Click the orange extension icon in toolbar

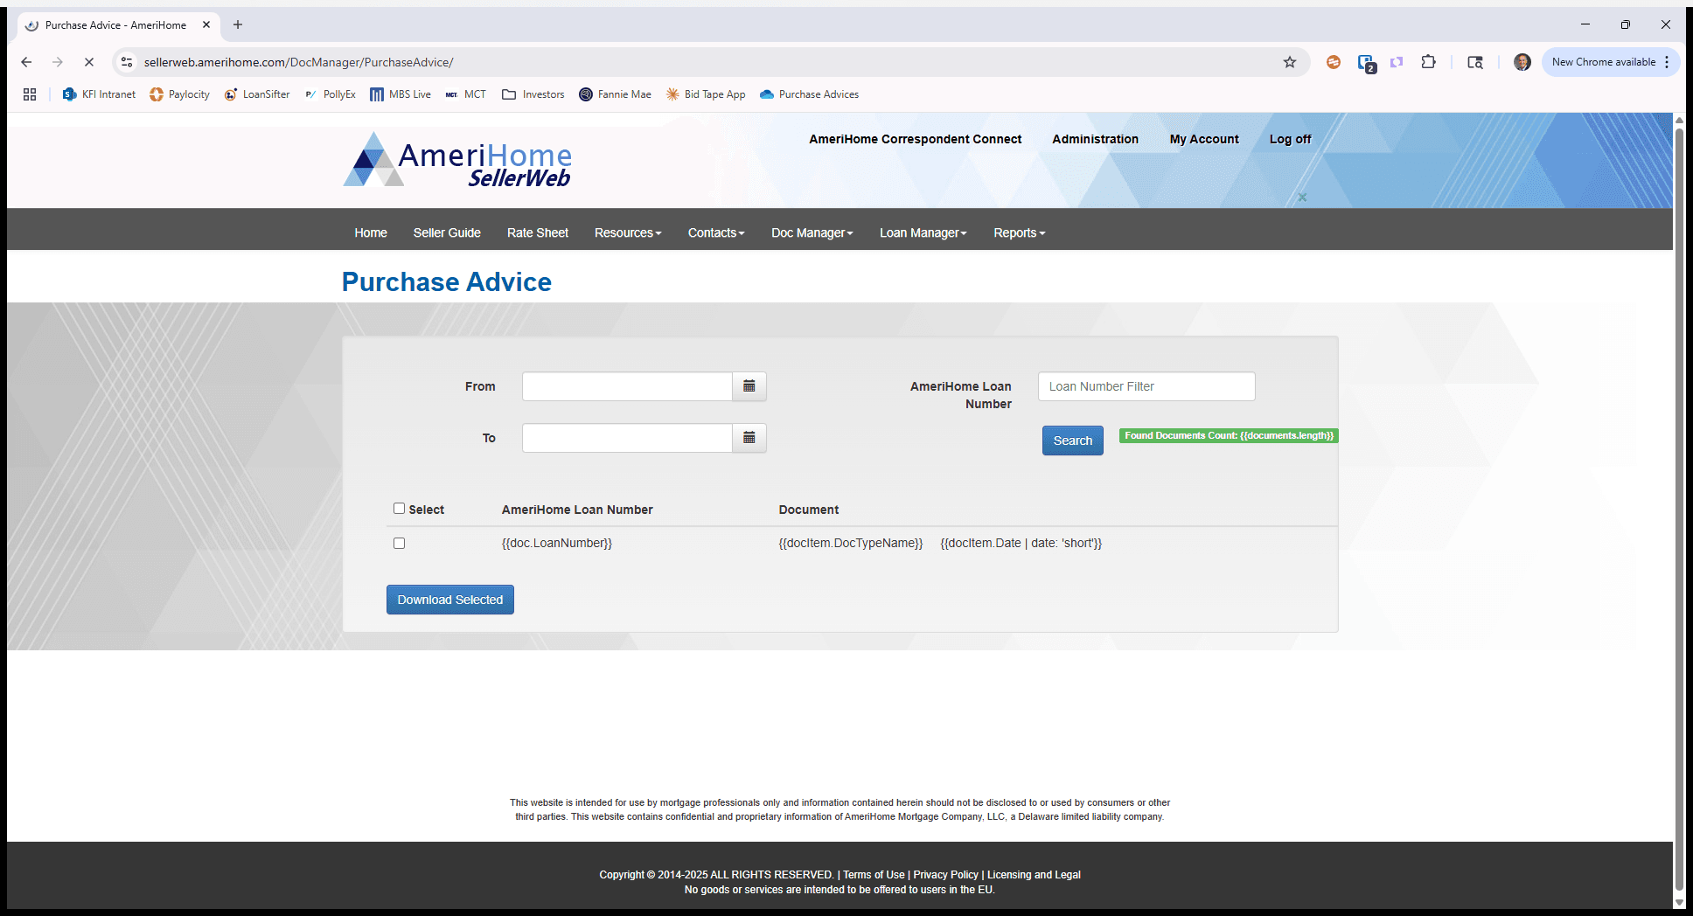click(x=1334, y=62)
